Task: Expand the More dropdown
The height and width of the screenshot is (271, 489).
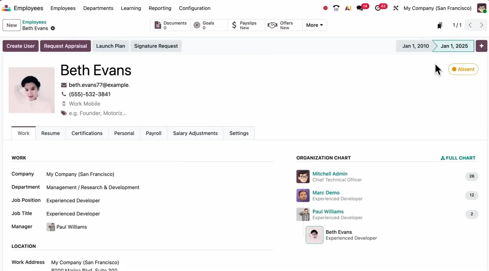Action: 315,25
